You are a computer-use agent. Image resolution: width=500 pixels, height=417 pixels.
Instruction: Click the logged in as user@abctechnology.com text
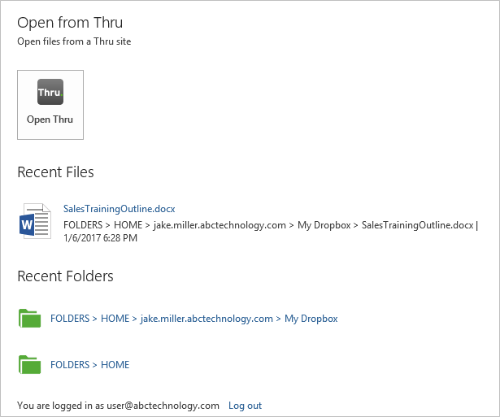pos(119,406)
